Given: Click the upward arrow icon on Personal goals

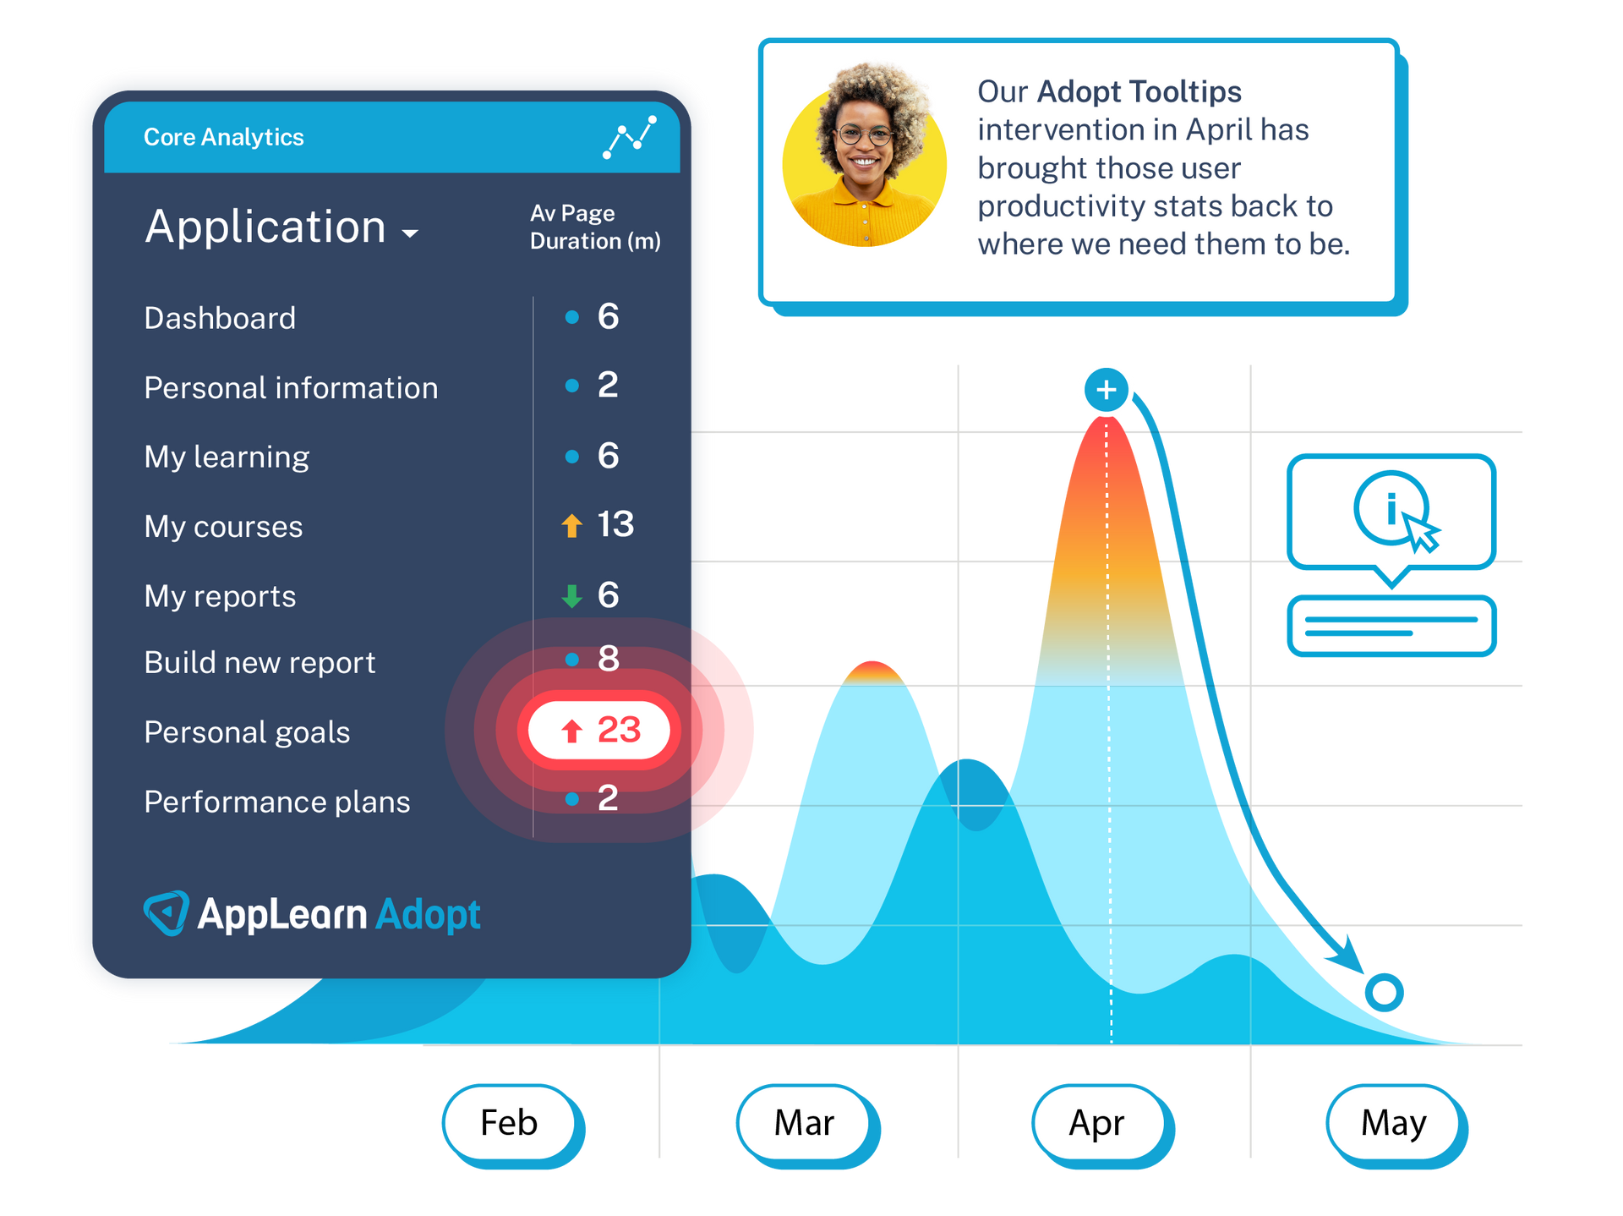Looking at the screenshot, I should click(552, 732).
